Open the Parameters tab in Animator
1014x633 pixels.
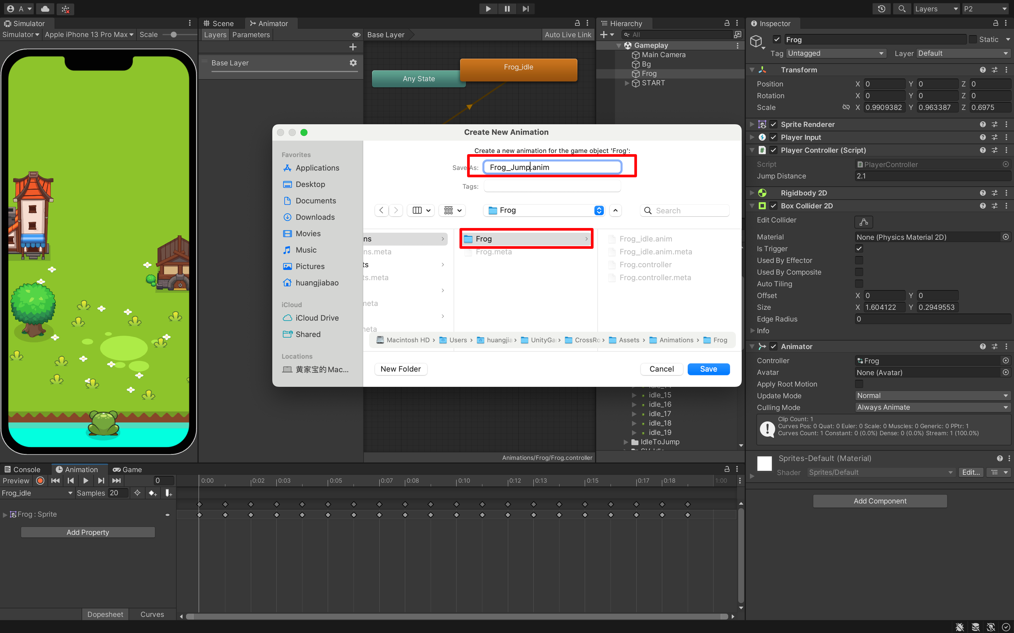pos(251,35)
